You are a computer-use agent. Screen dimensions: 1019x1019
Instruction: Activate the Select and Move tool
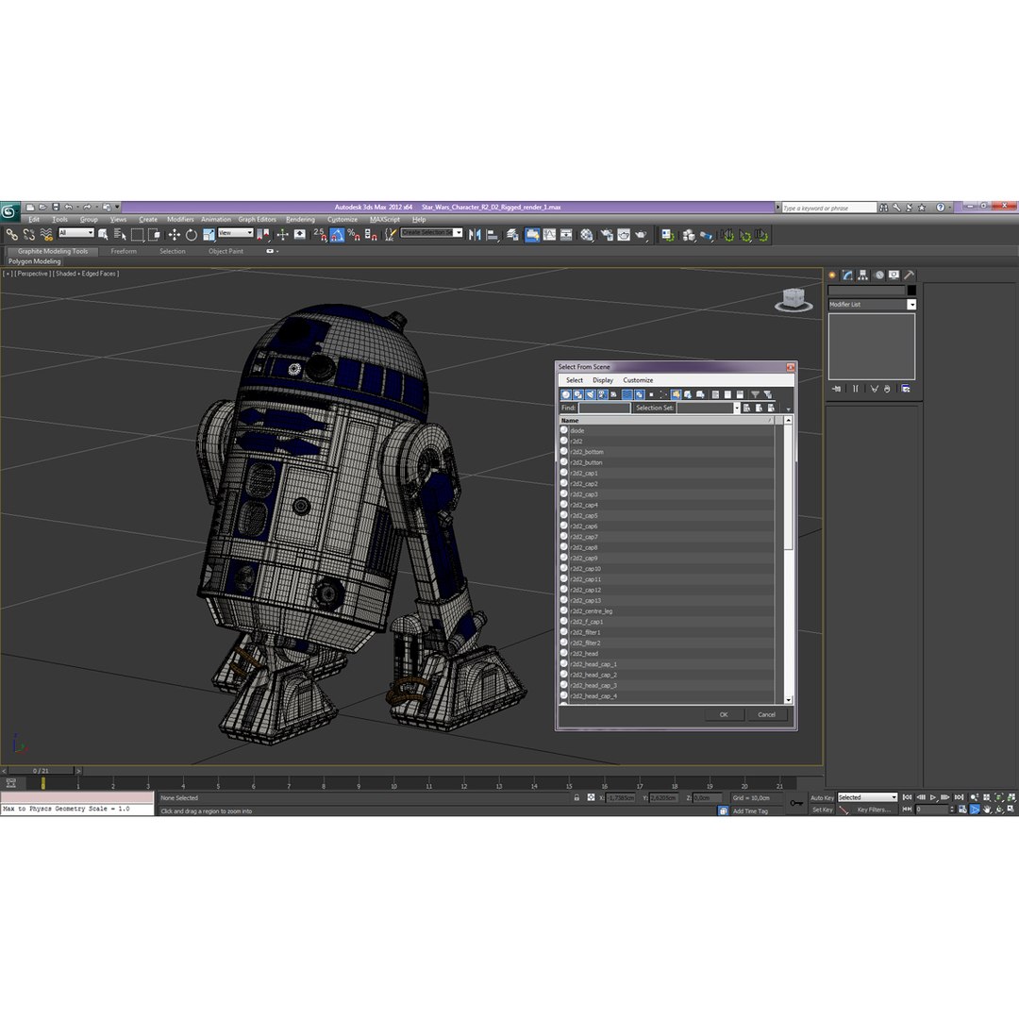pyautogui.click(x=175, y=235)
